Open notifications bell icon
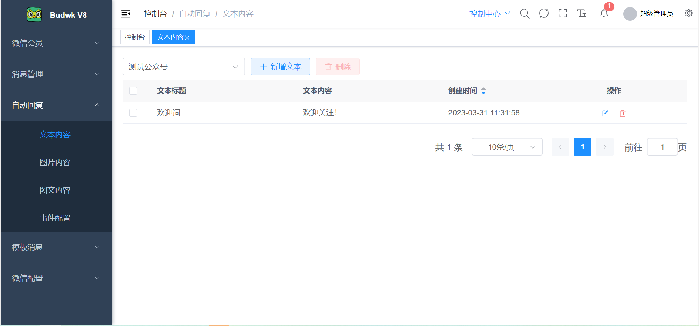This screenshot has height=326, width=699. [604, 14]
